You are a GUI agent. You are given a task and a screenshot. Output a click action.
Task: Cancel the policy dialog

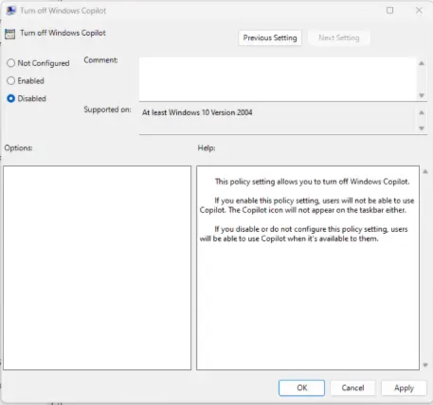pyautogui.click(x=352, y=388)
